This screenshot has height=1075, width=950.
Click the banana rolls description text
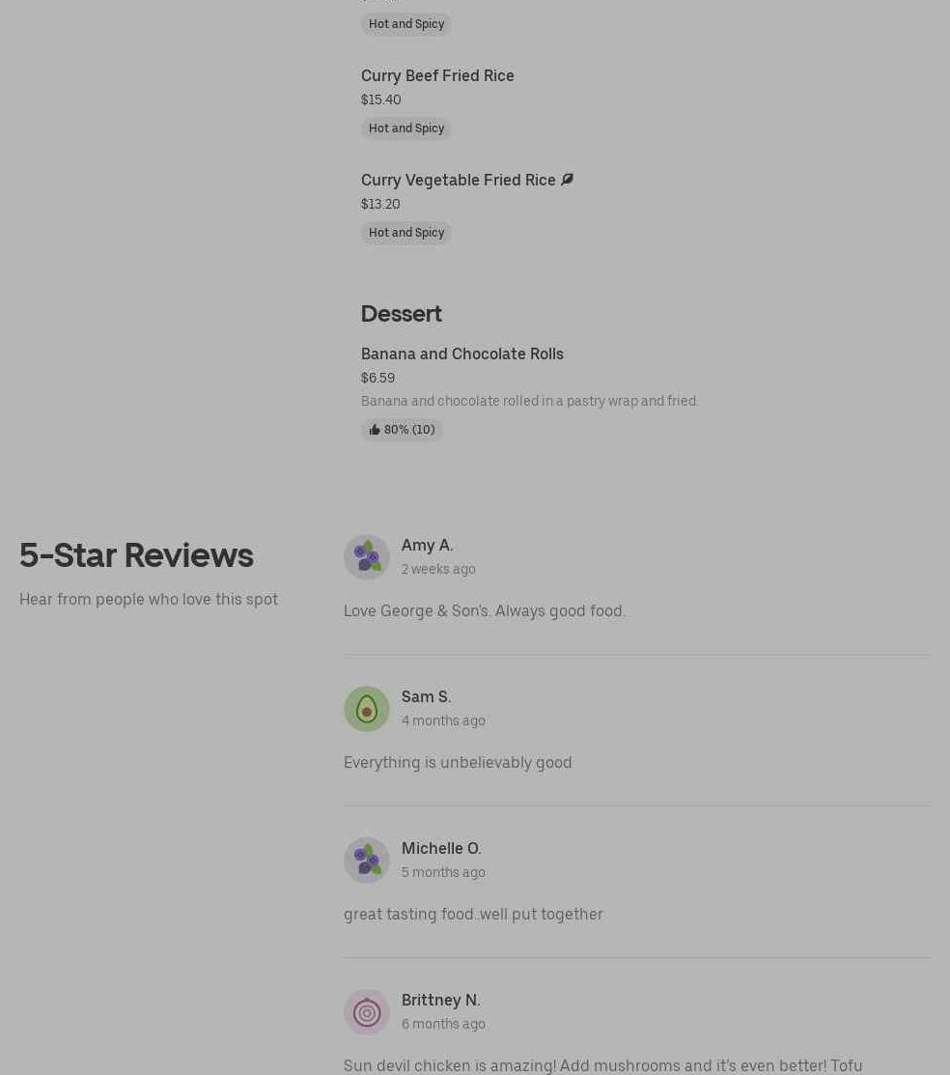529,401
